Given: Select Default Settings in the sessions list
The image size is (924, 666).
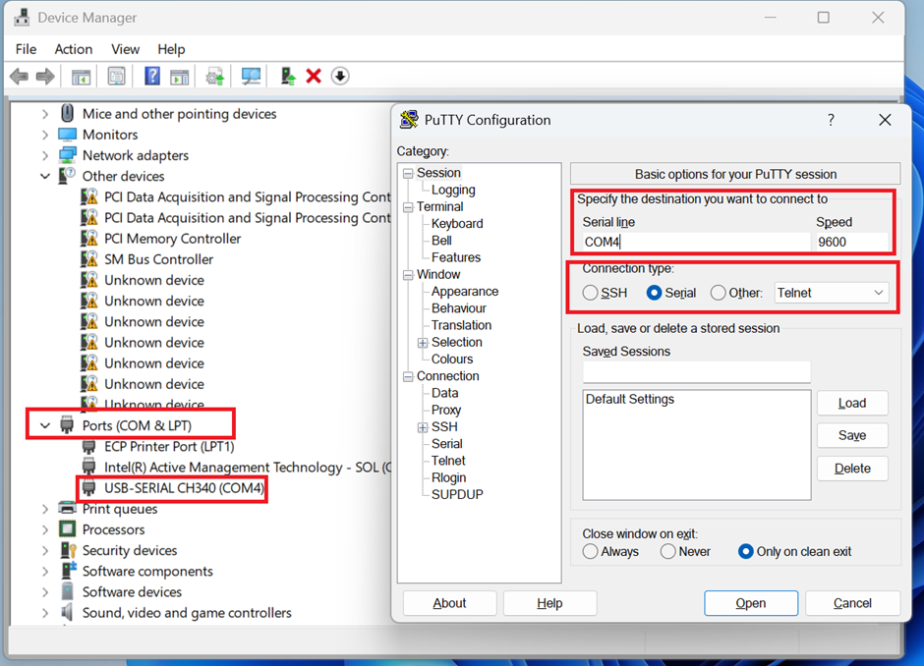Looking at the screenshot, I should point(630,399).
